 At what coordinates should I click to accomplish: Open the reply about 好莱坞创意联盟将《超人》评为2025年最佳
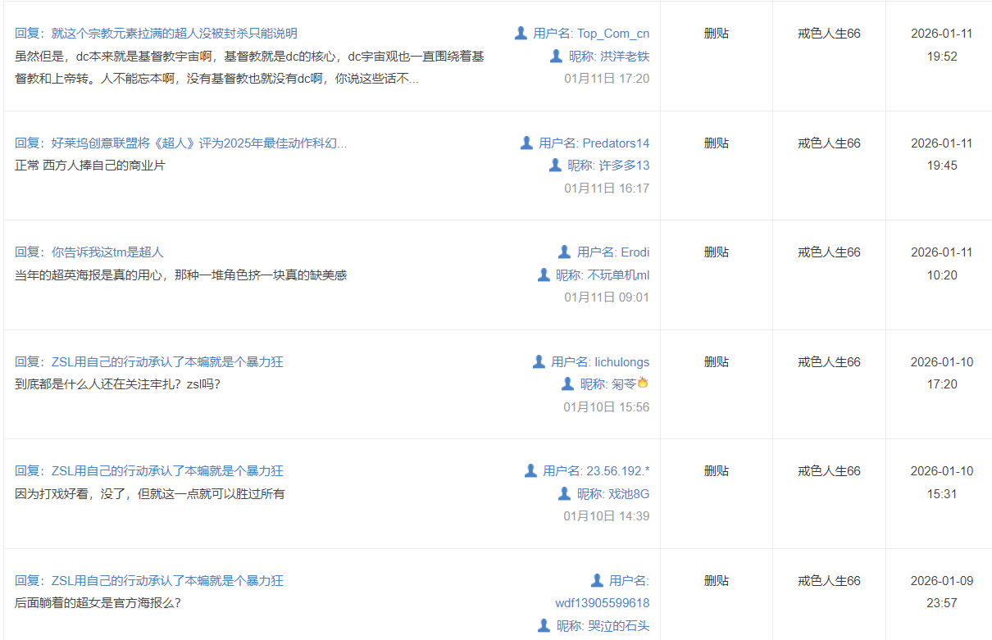tap(180, 143)
